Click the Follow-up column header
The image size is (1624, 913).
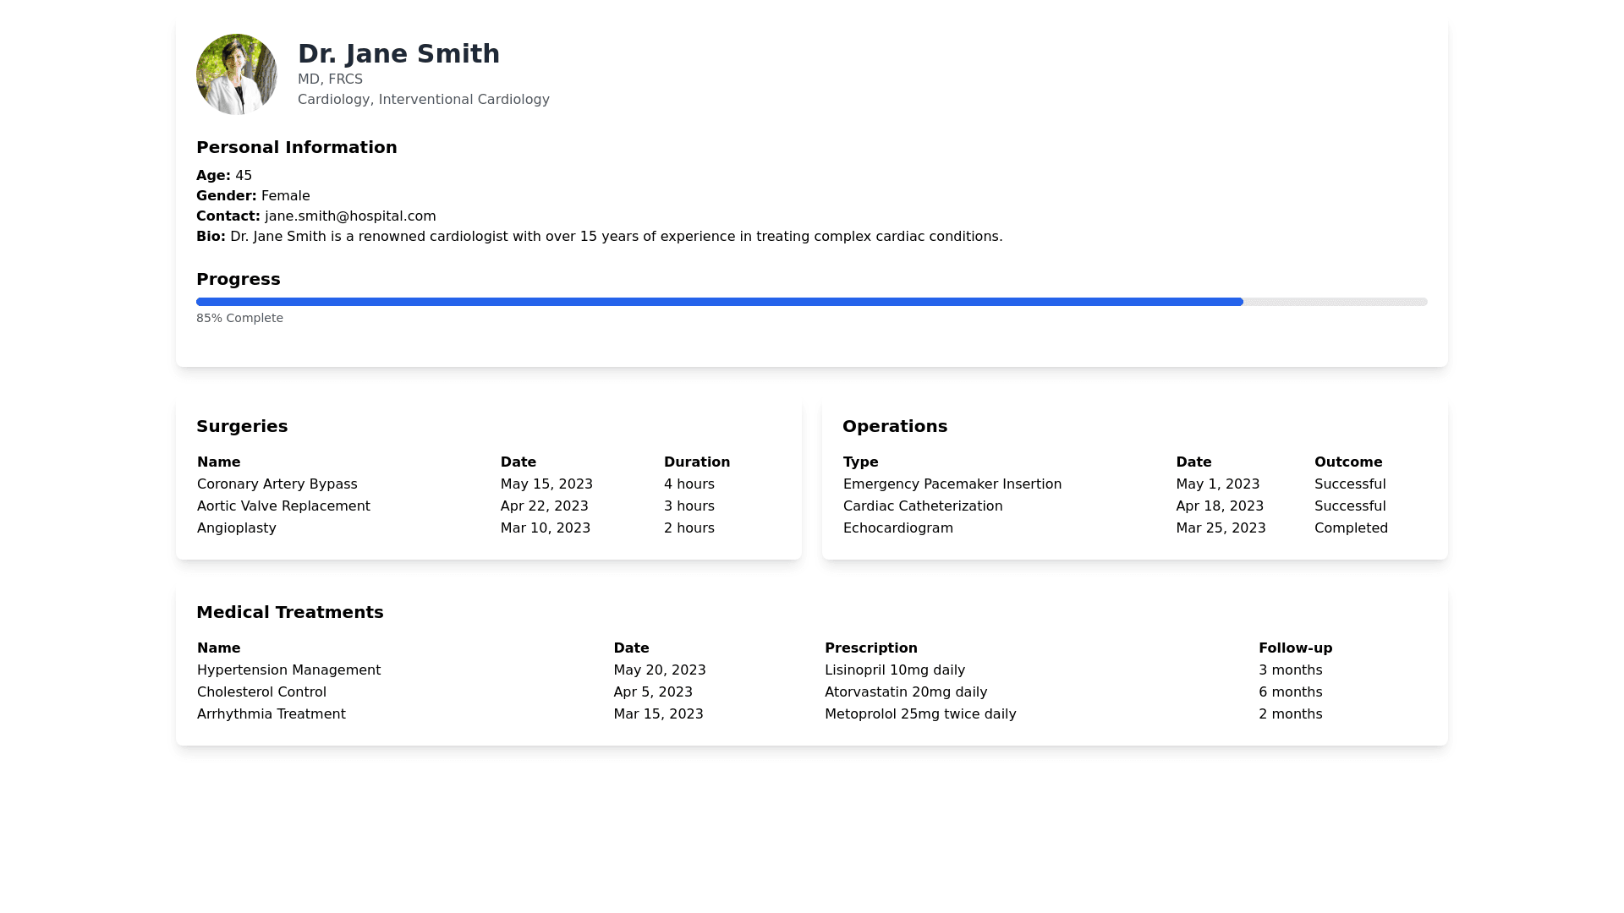pos(1295,648)
